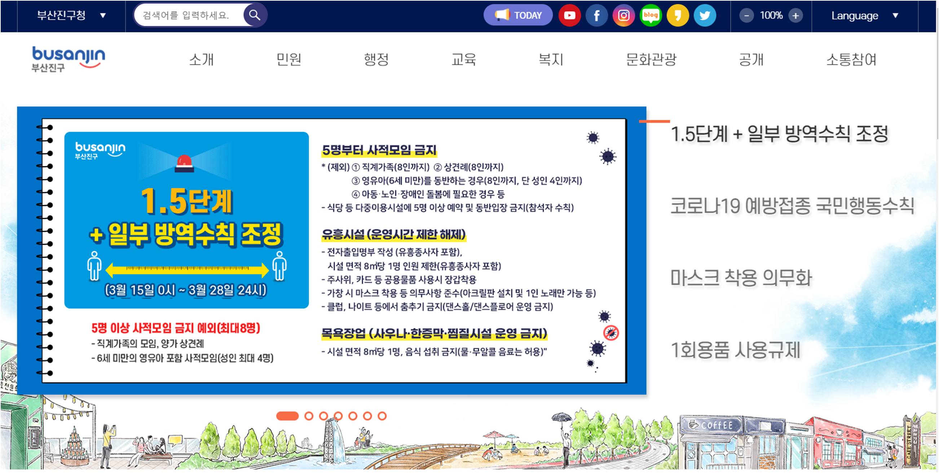The height and width of the screenshot is (473, 939).
Task: Open 마스크 착용 의무화 link
Action: 741,278
